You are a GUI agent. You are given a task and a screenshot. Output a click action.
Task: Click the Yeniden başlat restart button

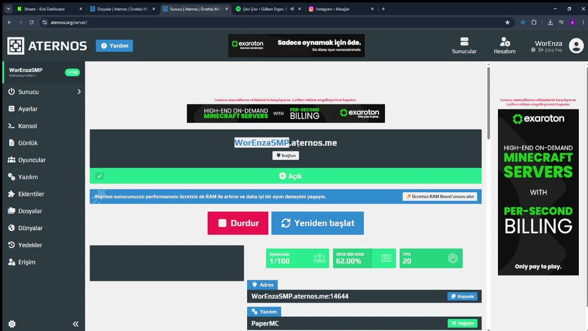click(x=317, y=223)
